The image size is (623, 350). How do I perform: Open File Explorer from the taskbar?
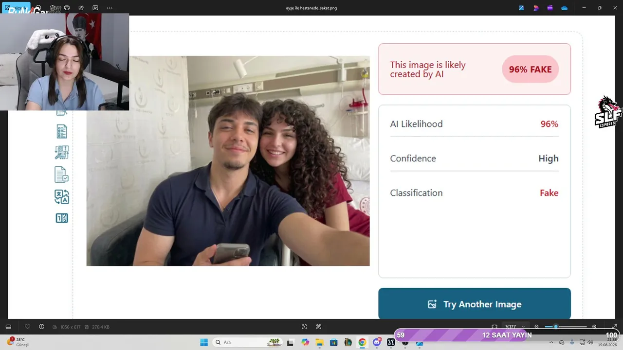tap(319, 342)
